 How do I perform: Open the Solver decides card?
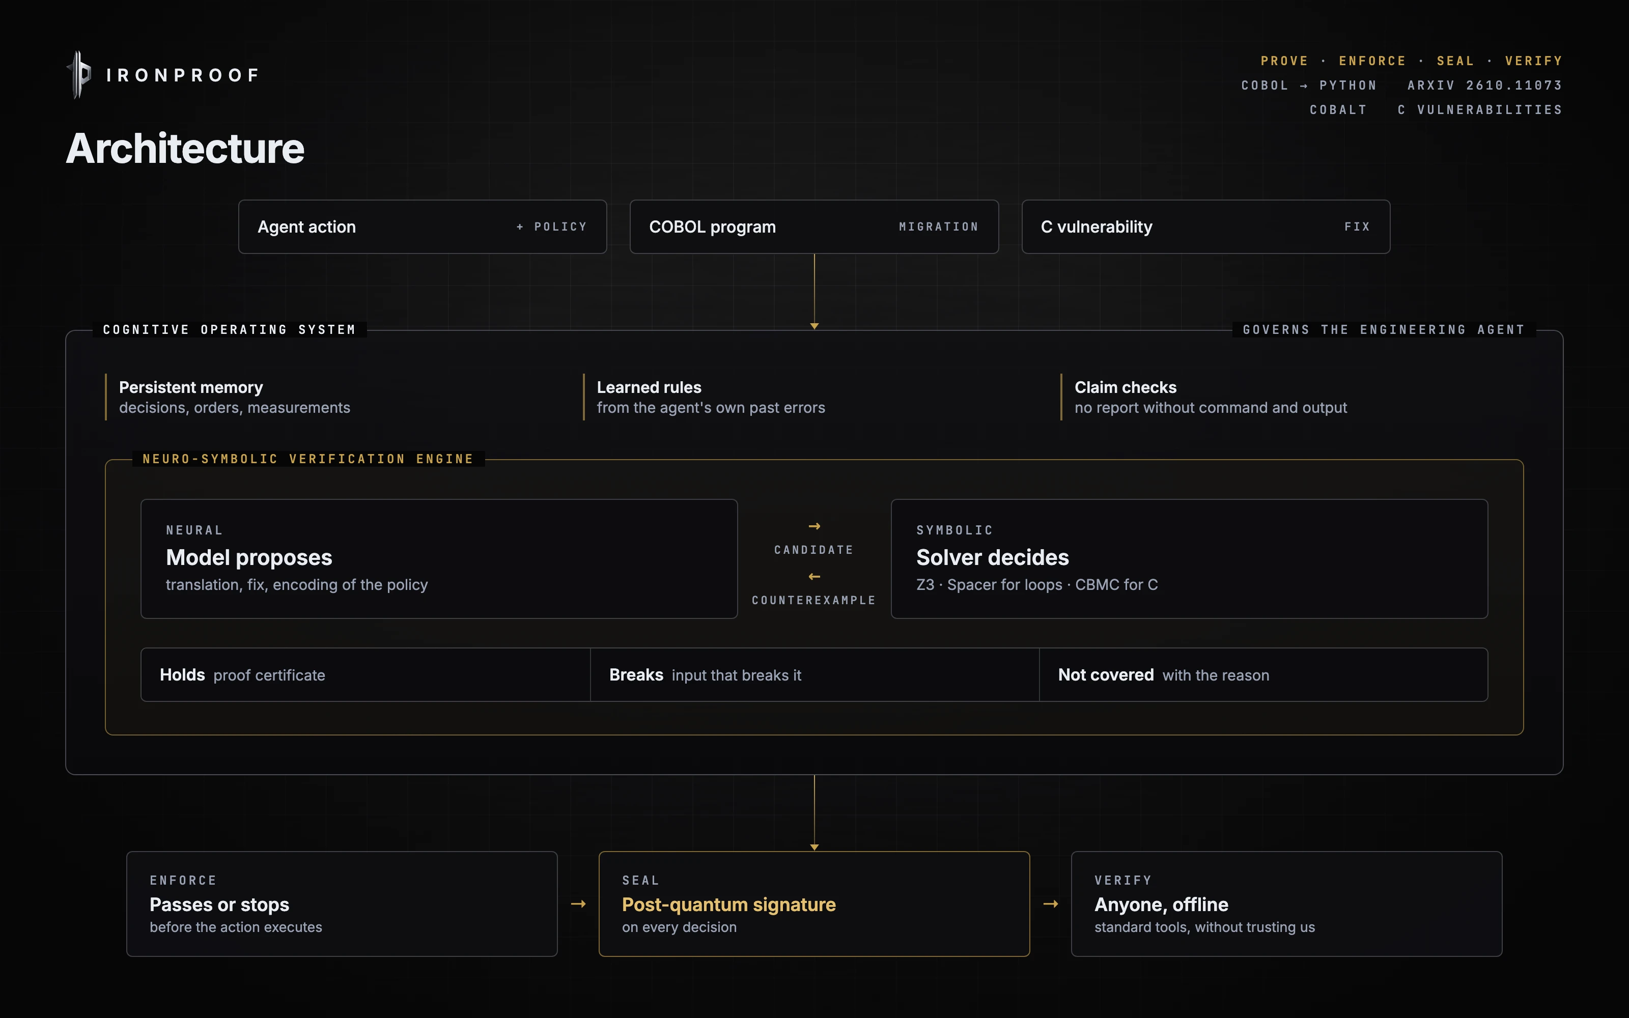(1190, 559)
